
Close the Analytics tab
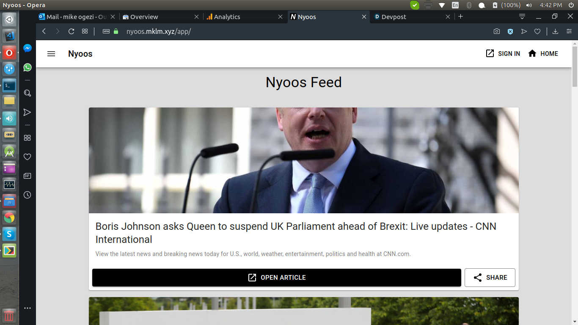pos(280,17)
